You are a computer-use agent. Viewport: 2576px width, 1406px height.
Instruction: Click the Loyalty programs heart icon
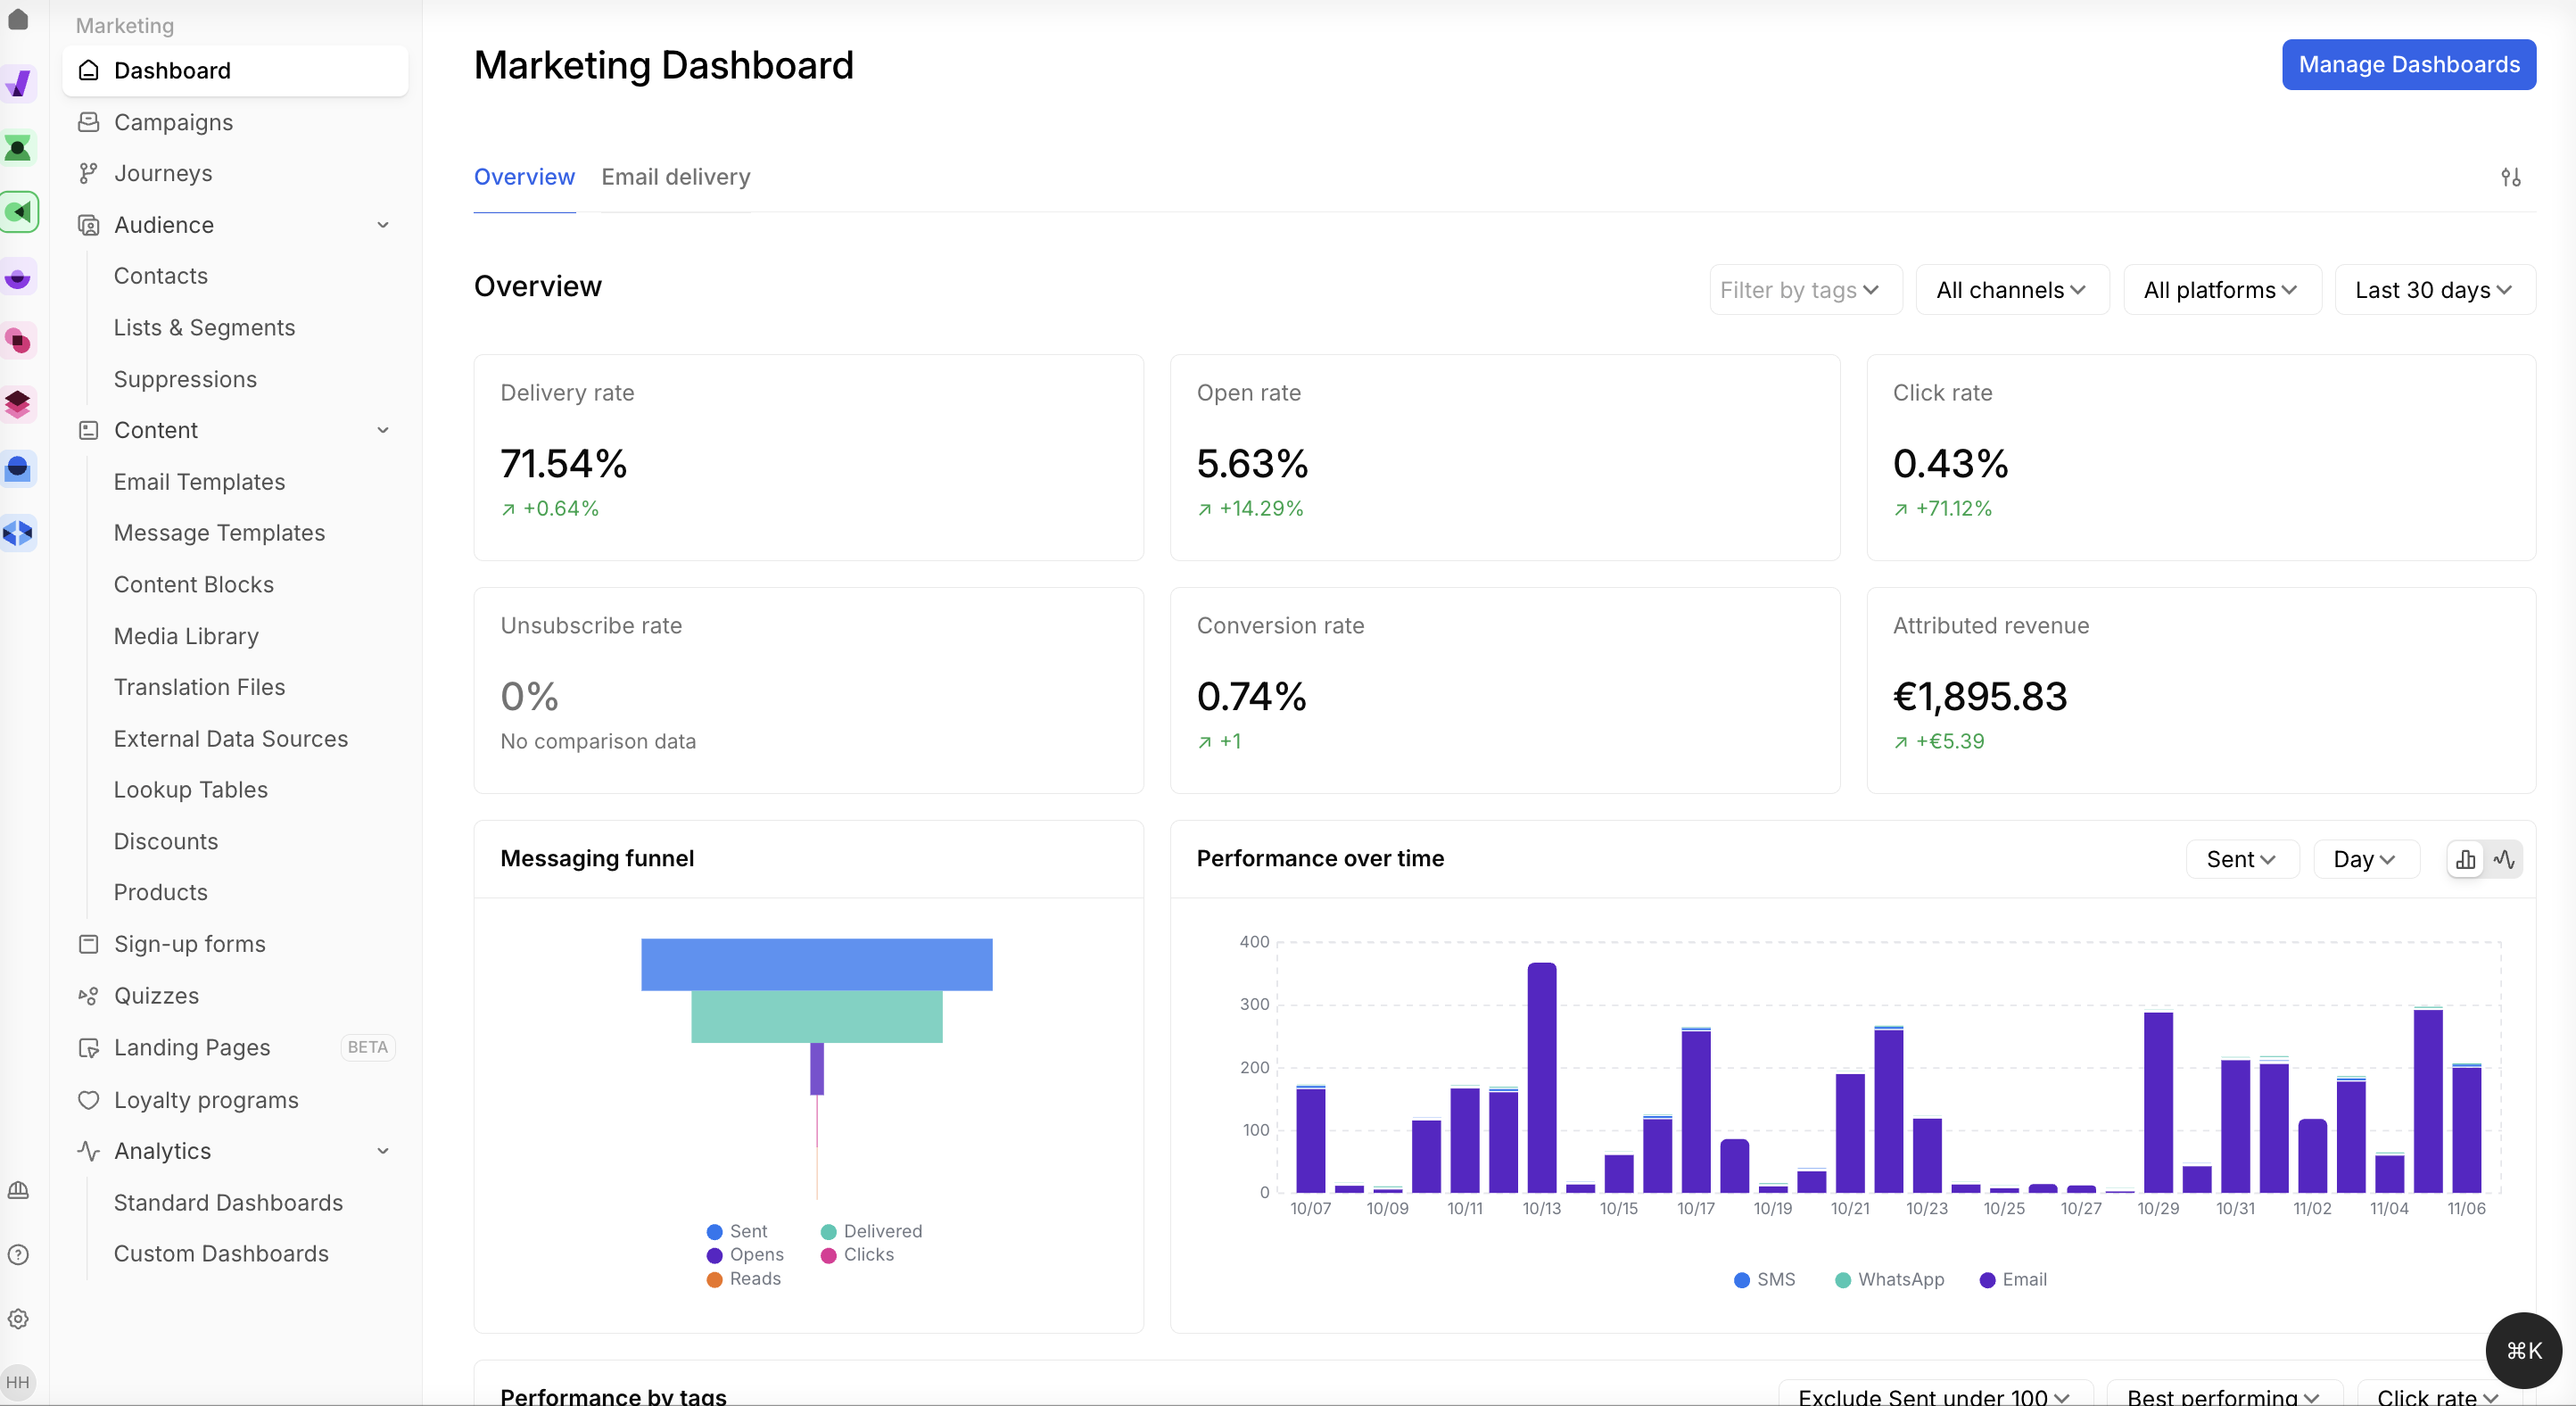point(89,1100)
